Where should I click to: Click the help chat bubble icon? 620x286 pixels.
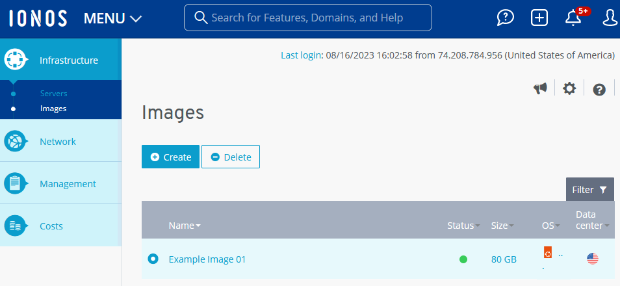506,18
